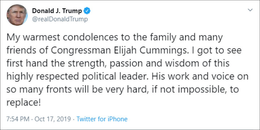Screen dimensions: 260x130
Task: Click the 7:54 PM timestamp
Action: (x=18, y=119)
